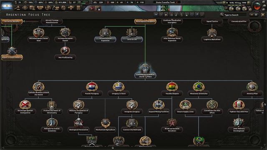Image resolution: width=267 pixels, height=150 pixels.
Task: Open the Argentina flag country overview
Action: pyautogui.click(x=7, y=5)
